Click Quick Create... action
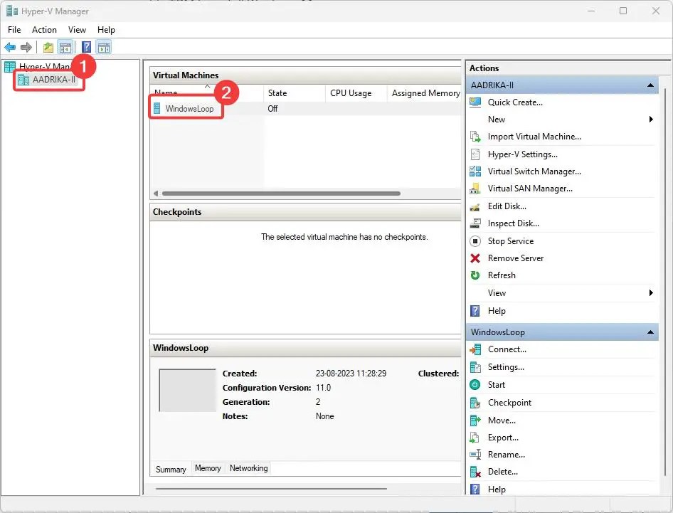 click(x=515, y=102)
